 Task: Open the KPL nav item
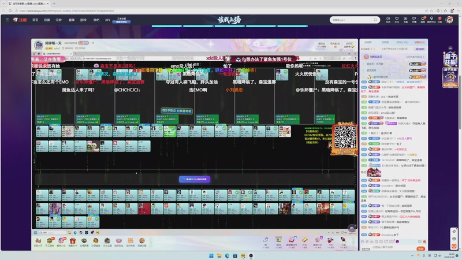[107, 20]
